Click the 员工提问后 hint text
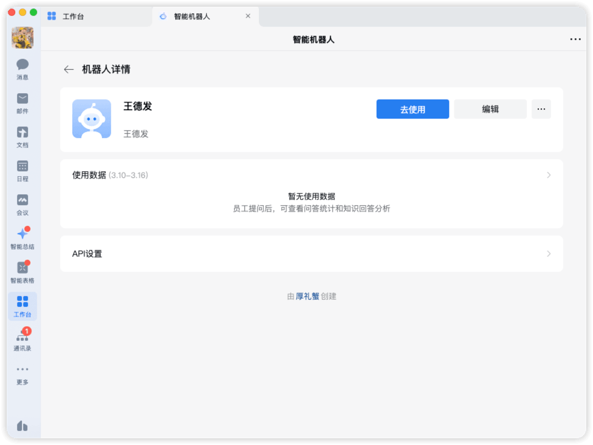 311,208
